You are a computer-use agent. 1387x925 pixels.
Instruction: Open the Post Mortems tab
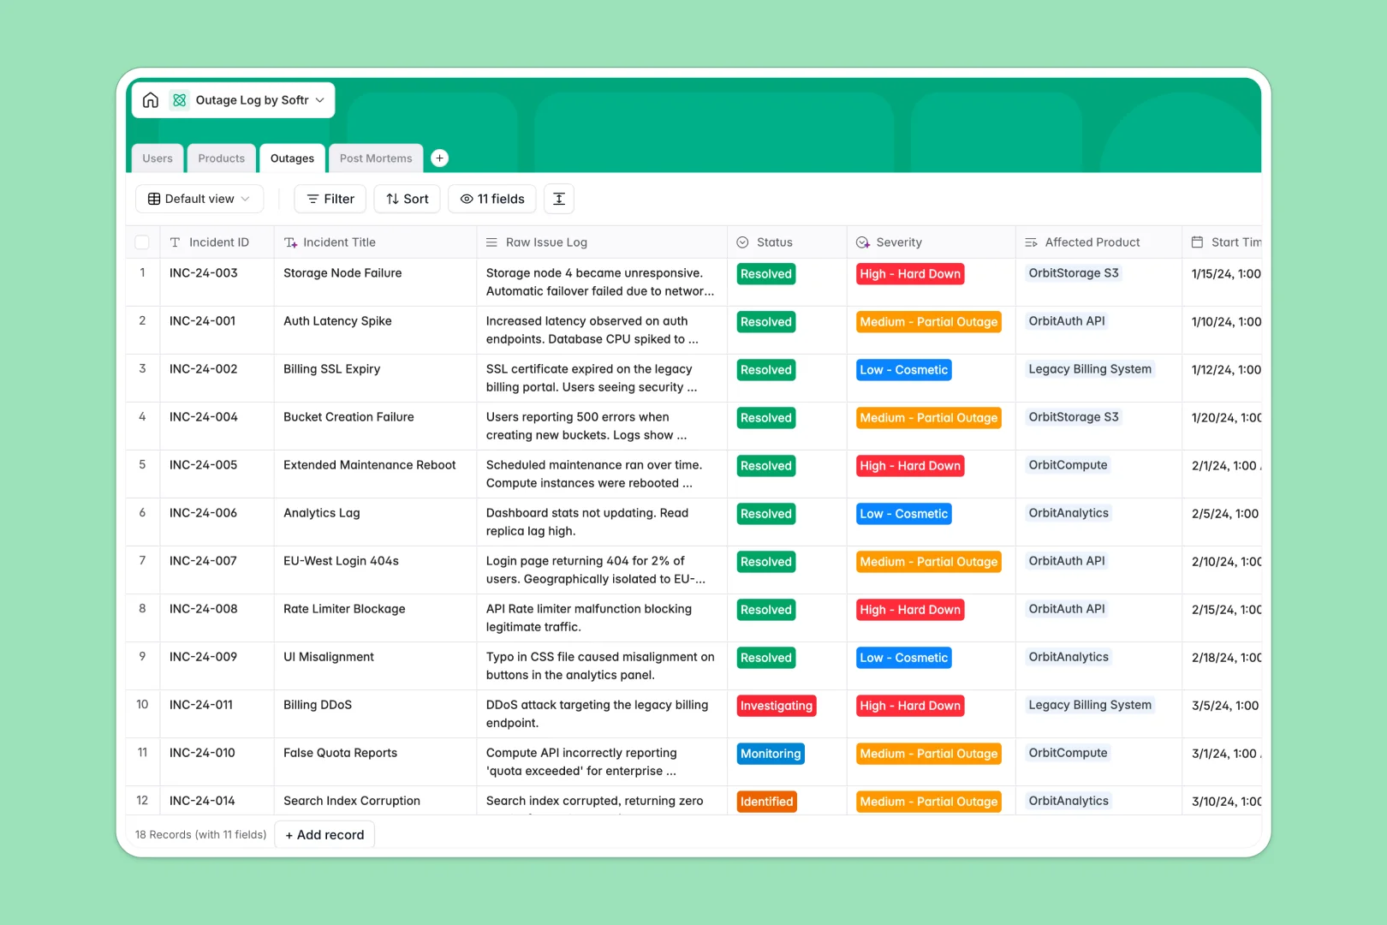tap(375, 158)
